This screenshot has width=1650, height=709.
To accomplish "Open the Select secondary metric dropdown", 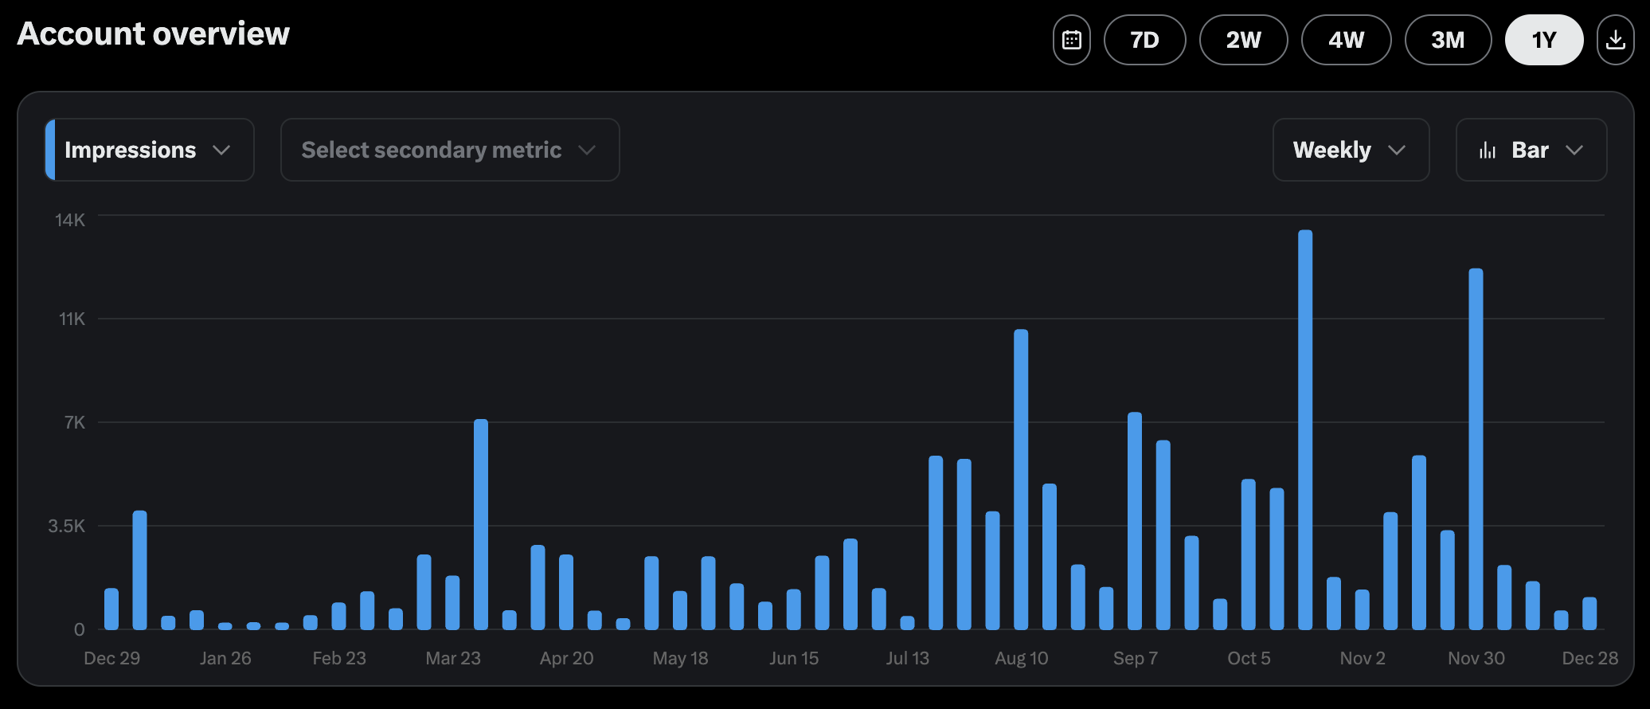I will pos(449,150).
